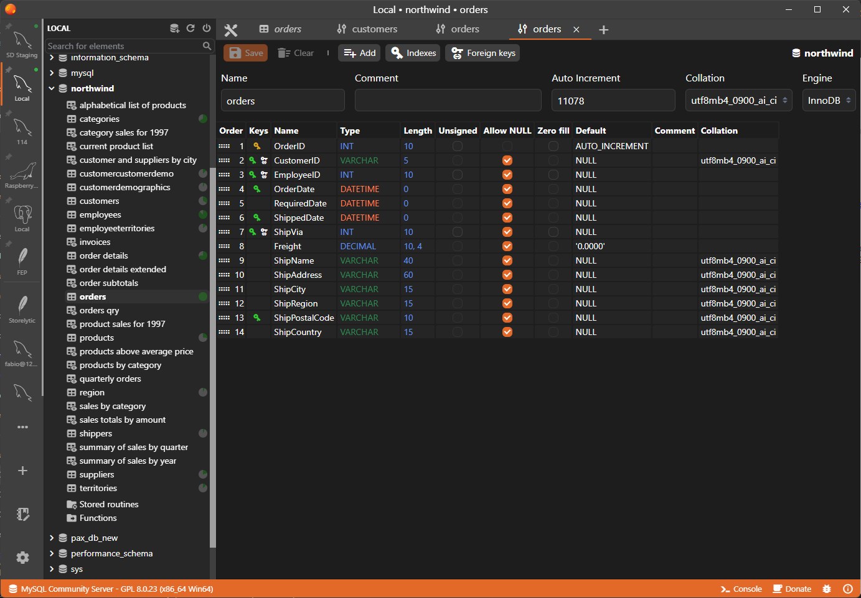Open the settings gear at sidebar bottom

coord(22,558)
